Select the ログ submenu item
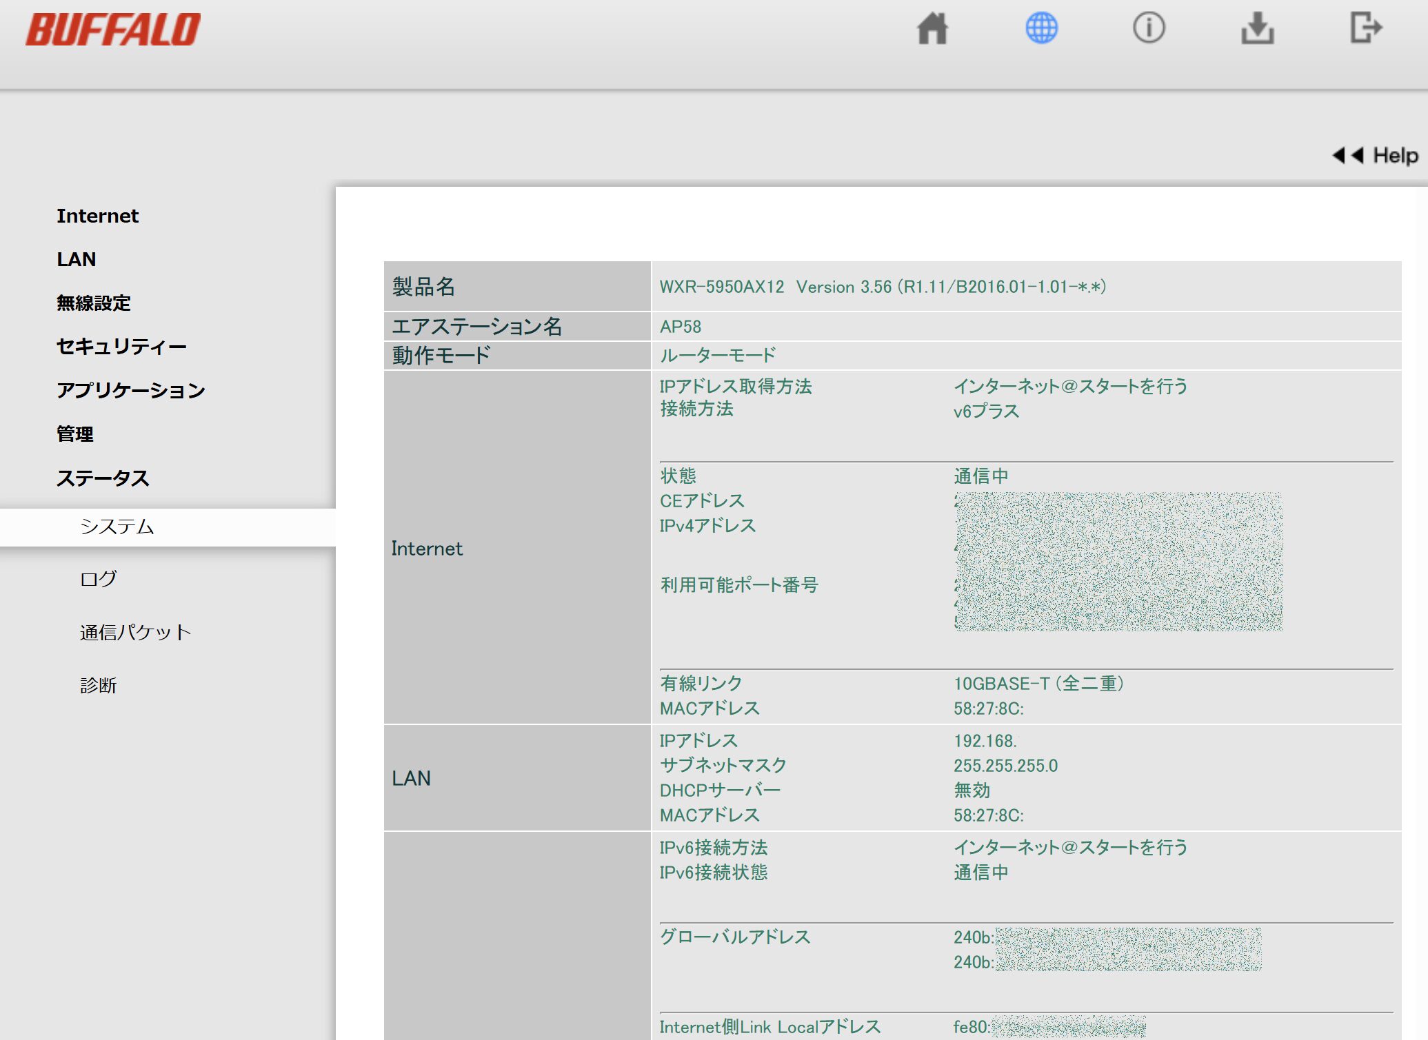 click(x=98, y=578)
